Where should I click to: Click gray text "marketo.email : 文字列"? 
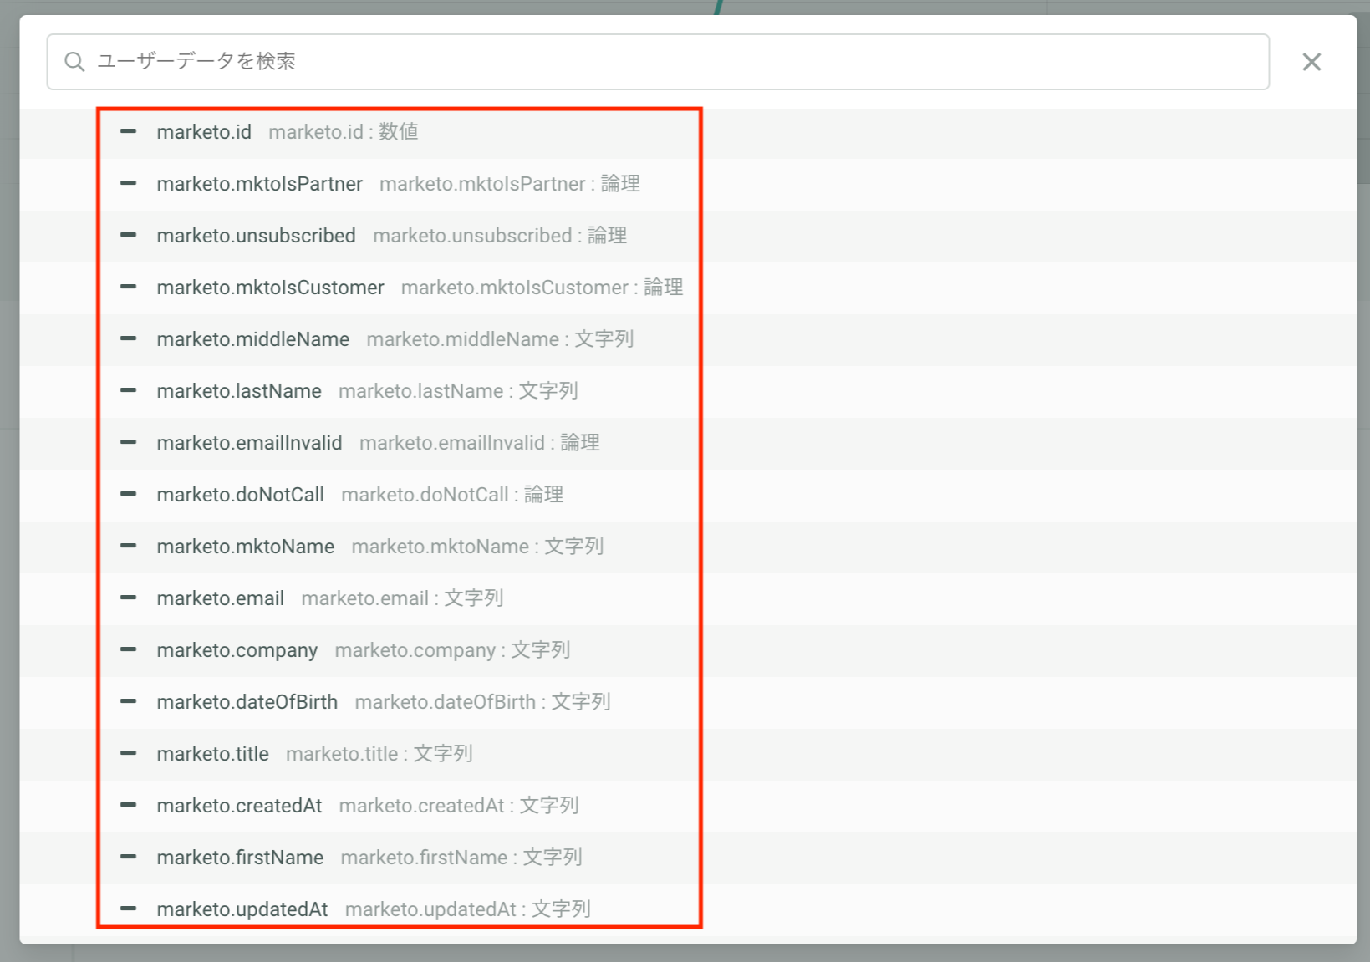pyautogui.click(x=403, y=598)
